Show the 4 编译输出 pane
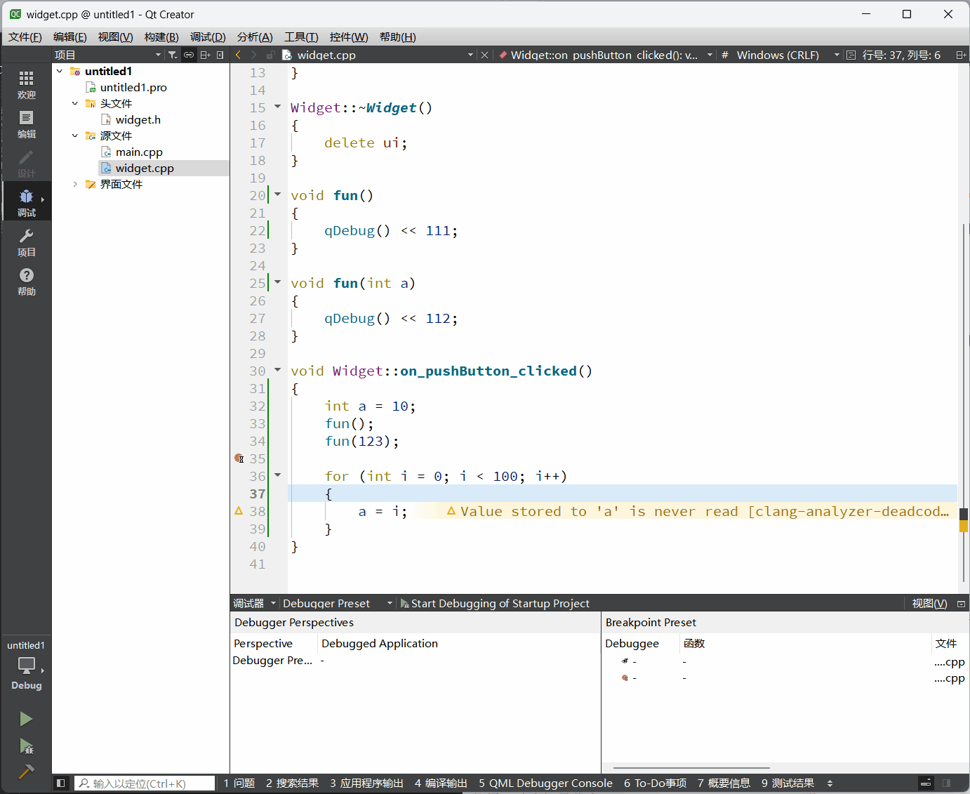 pos(441,783)
